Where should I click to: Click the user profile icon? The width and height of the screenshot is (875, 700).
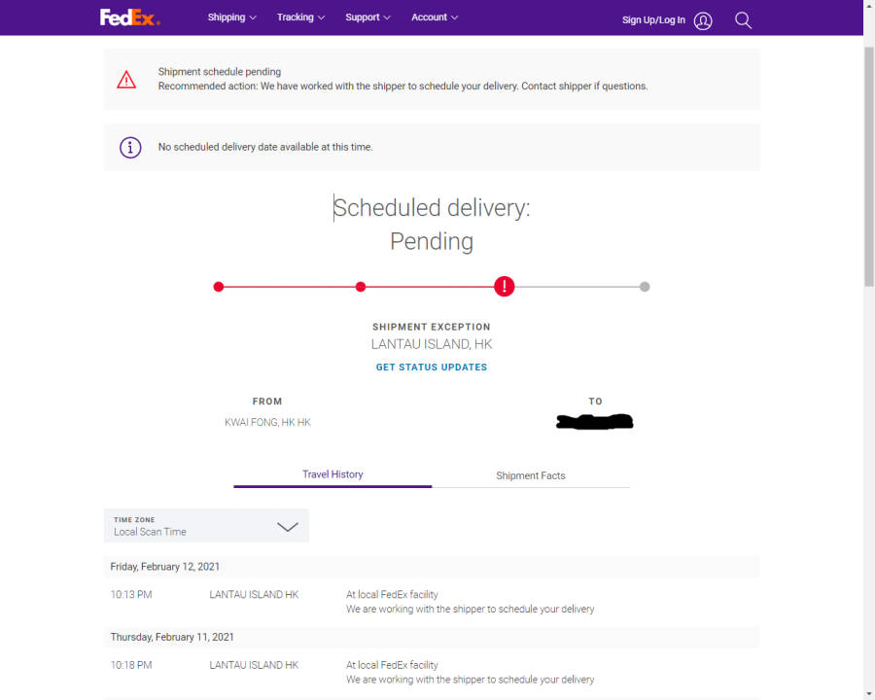click(x=703, y=19)
